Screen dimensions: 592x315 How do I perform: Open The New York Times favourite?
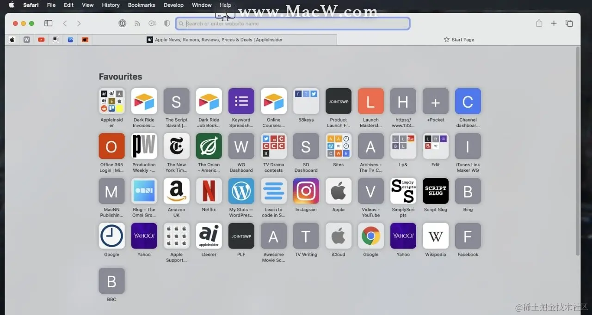(176, 146)
